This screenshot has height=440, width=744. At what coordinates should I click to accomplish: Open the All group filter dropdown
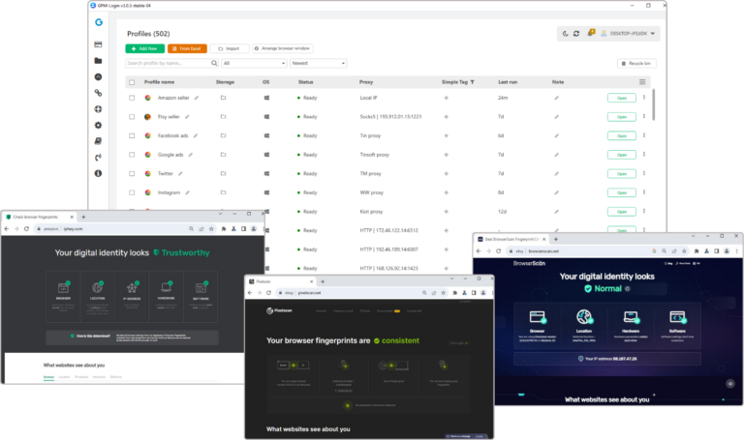pos(255,63)
